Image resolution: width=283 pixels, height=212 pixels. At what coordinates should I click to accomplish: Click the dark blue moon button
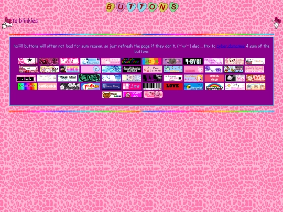(x=111, y=86)
